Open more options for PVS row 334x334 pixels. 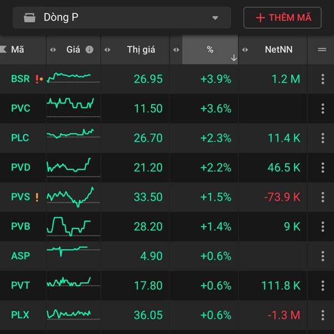(x=323, y=197)
